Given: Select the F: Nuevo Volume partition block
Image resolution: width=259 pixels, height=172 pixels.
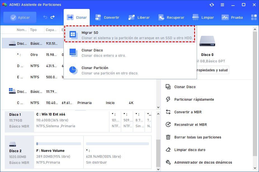Looking at the screenshot, I should click(x=59, y=152).
